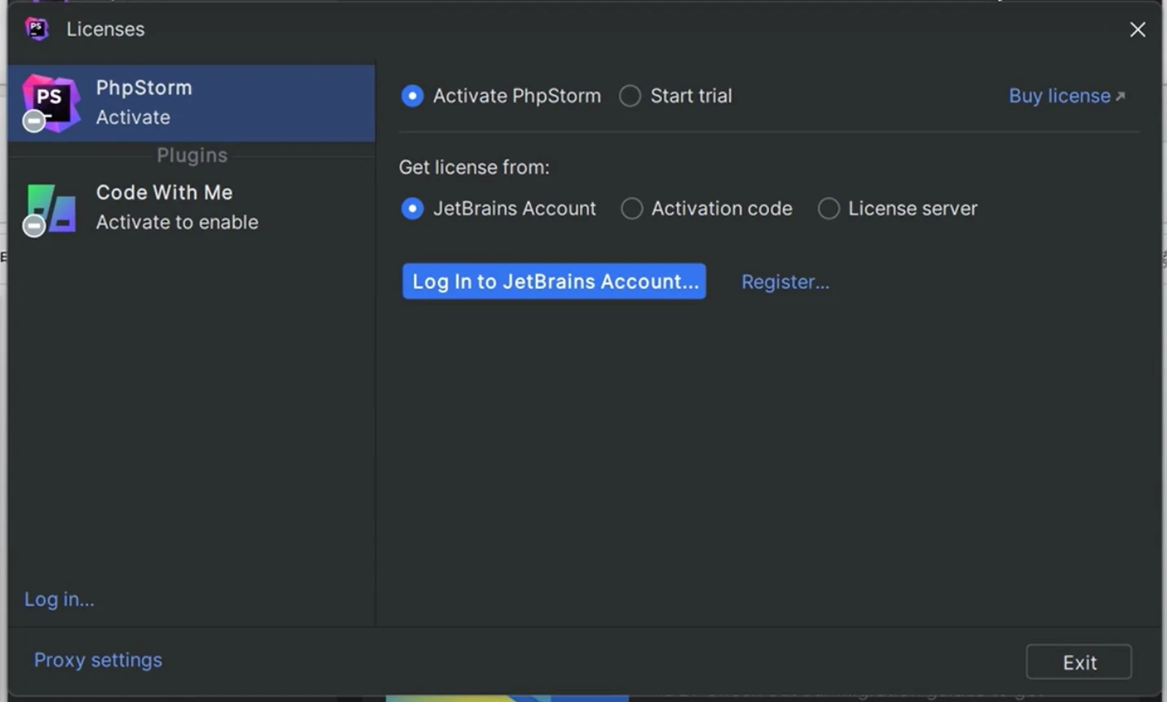
Task: Click Log In to JetBrains Account button
Action: pos(555,281)
